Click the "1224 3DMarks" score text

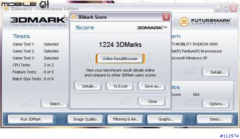coord(120,45)
